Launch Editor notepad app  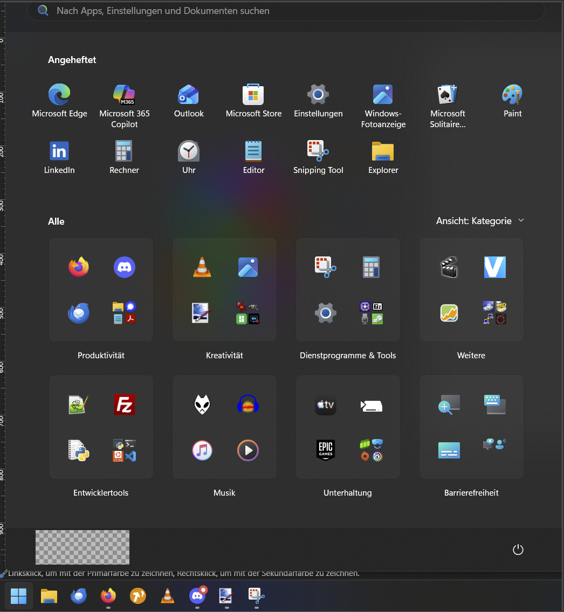click(253, 157)
